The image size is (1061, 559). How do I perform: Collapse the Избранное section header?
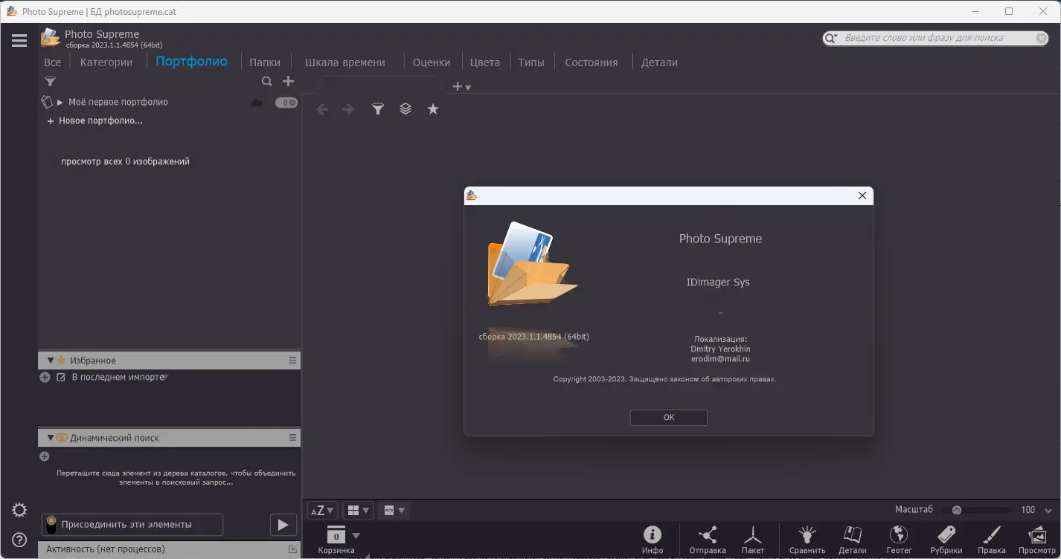point(50,360)
